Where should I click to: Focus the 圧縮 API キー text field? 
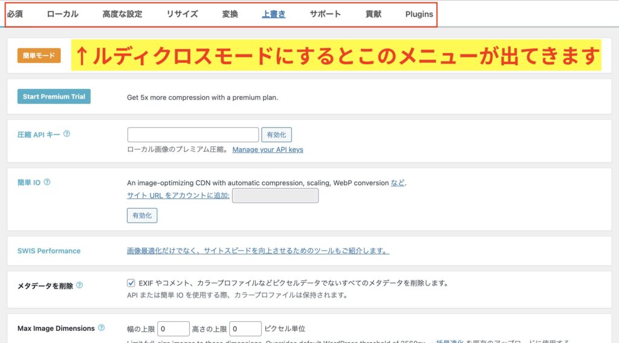193,135
